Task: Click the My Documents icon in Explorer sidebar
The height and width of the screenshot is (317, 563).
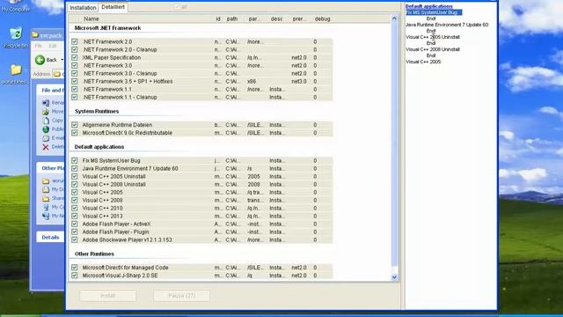Action: point(46,189)
